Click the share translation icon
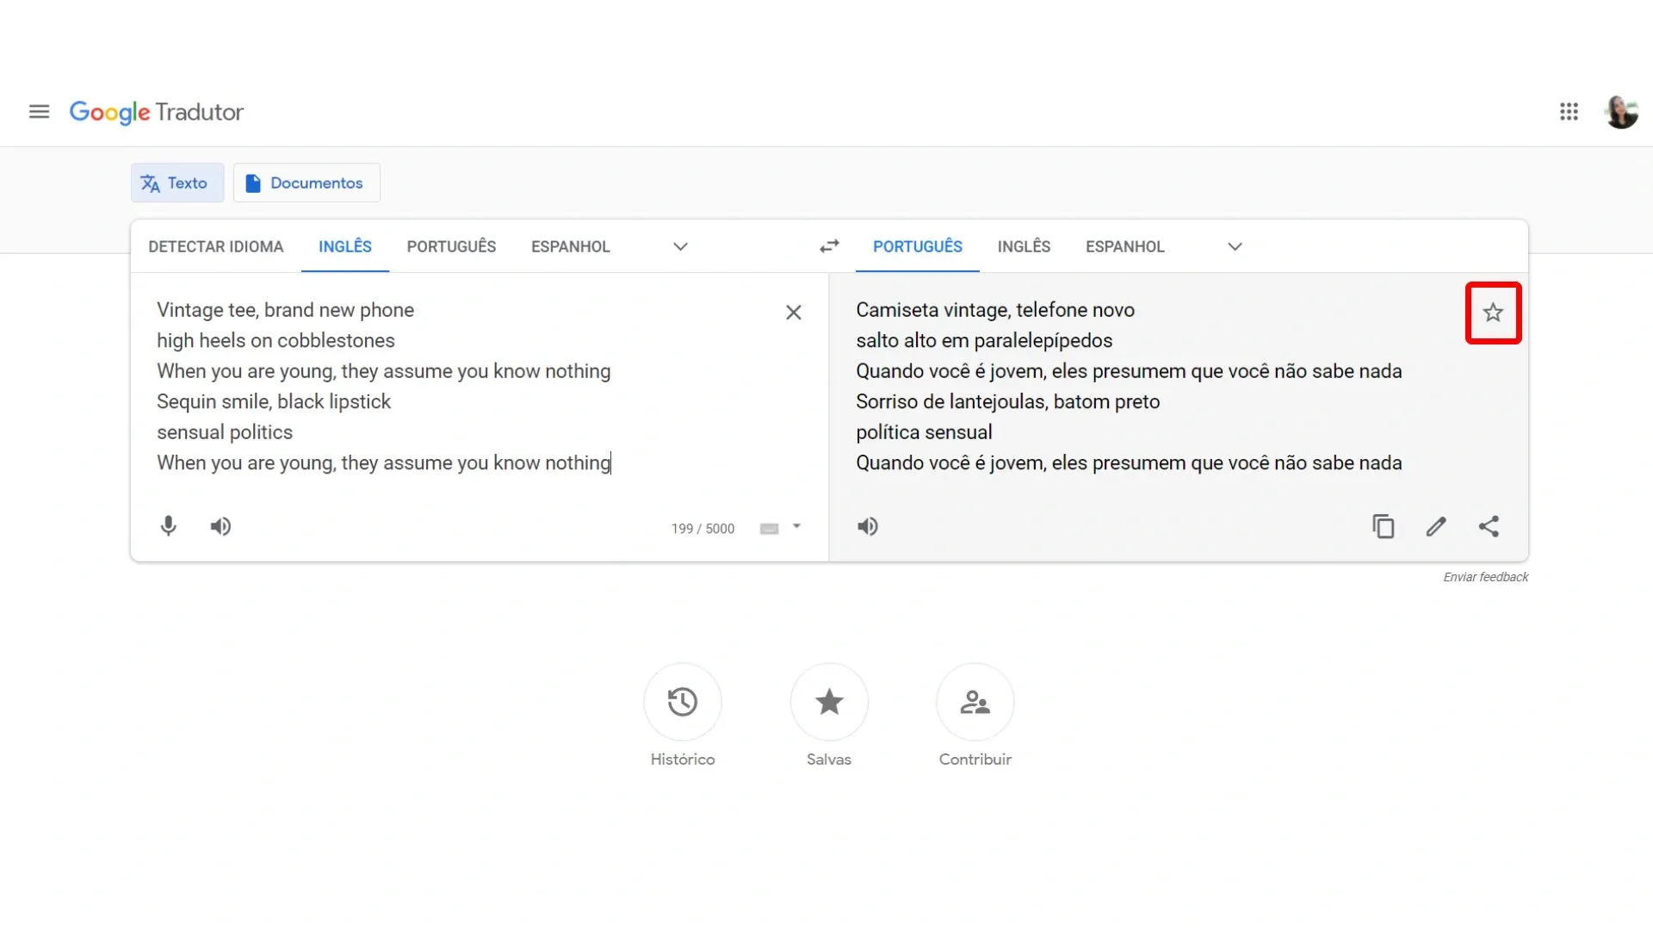 1487,526
